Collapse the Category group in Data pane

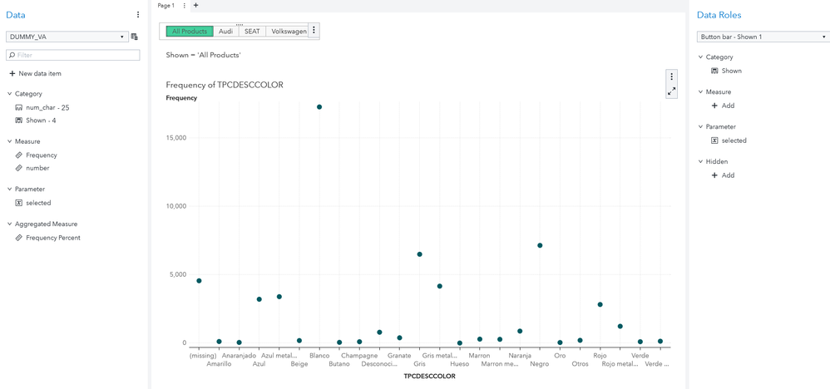[9, 94]
